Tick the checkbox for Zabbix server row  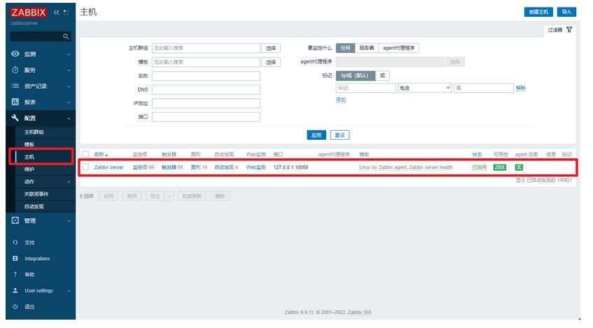pos(85,167)
